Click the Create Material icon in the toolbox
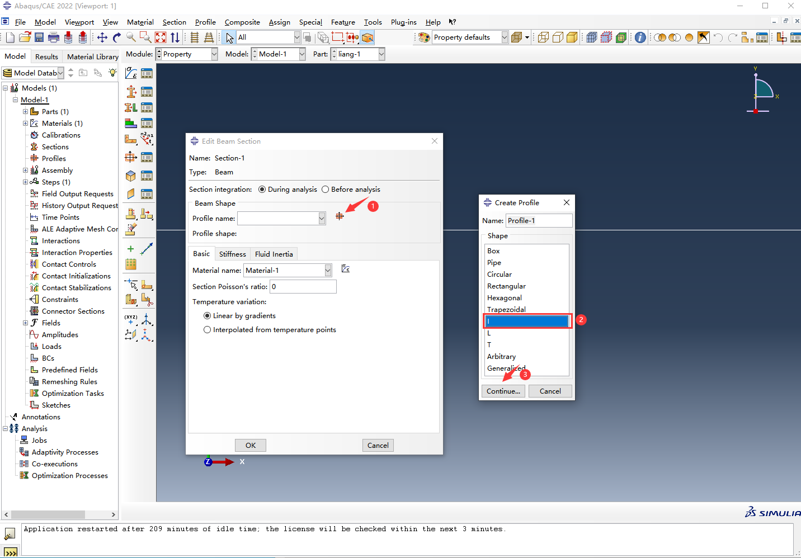 131,73
